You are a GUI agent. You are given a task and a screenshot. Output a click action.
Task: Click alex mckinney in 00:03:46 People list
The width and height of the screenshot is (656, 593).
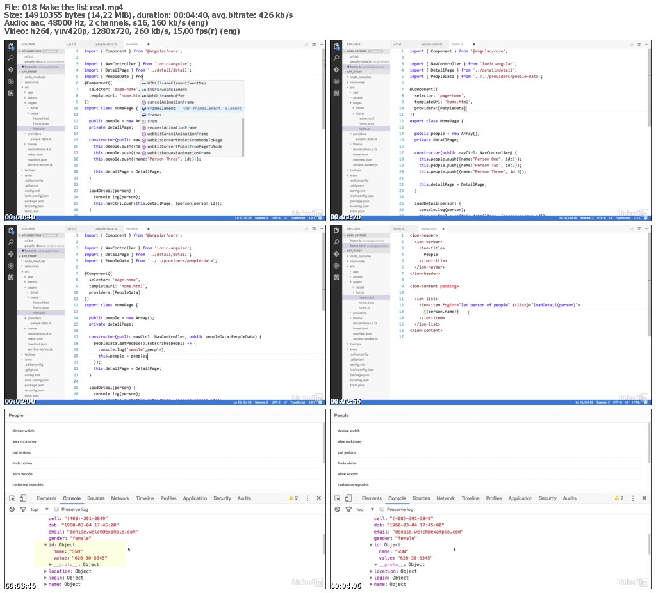24,441
